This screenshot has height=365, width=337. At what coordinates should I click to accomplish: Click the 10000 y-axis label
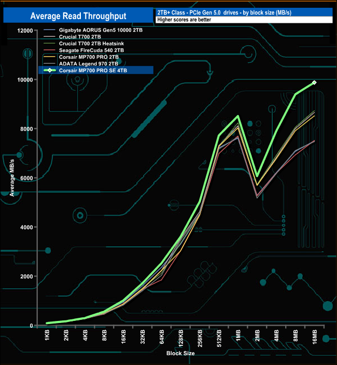(25, 80)
